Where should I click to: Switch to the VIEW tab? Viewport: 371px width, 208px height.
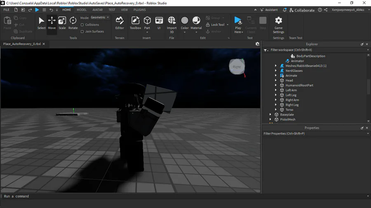124,10
